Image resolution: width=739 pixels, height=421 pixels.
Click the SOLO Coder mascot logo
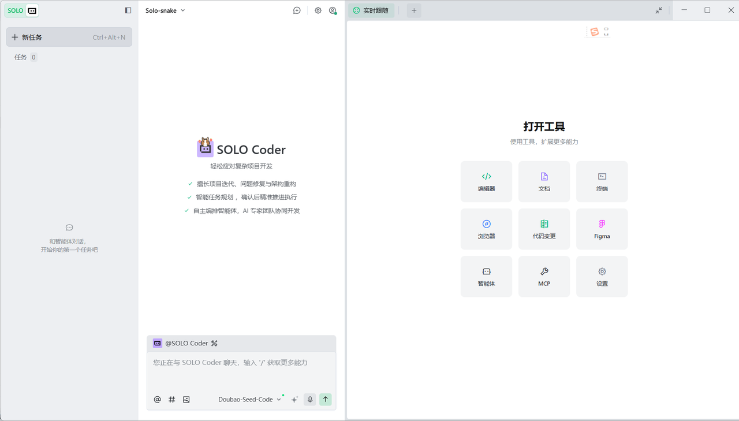[x=205, y=148]
